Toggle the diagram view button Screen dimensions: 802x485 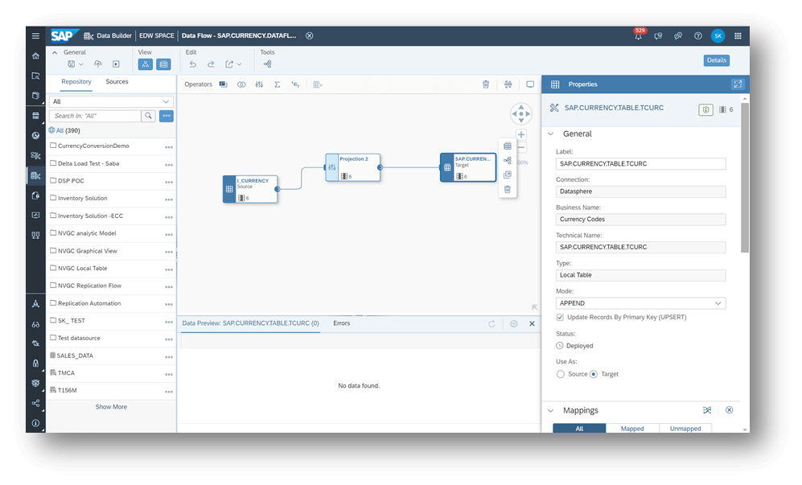[x=146, y=64]
